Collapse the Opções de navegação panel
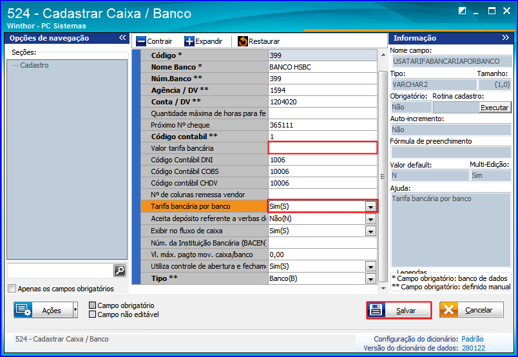Image resolution: width=518 pixels, height=357 pixels. click(122, 37)
